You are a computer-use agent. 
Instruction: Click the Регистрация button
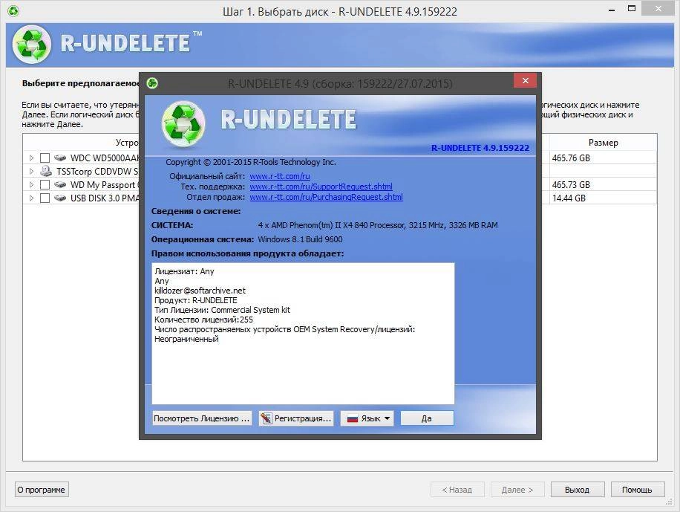click(x=296, y=418)
